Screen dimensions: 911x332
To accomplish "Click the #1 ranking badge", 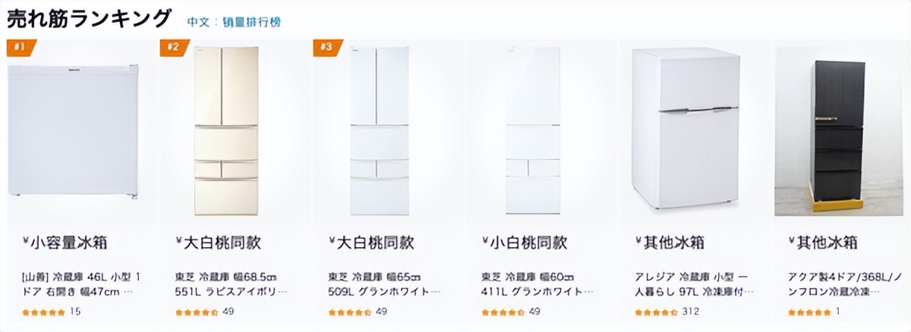I will [x=17, y=47].
